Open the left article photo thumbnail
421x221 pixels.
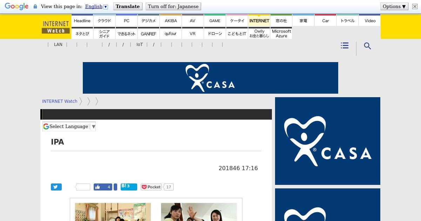[x=113, y=212]
